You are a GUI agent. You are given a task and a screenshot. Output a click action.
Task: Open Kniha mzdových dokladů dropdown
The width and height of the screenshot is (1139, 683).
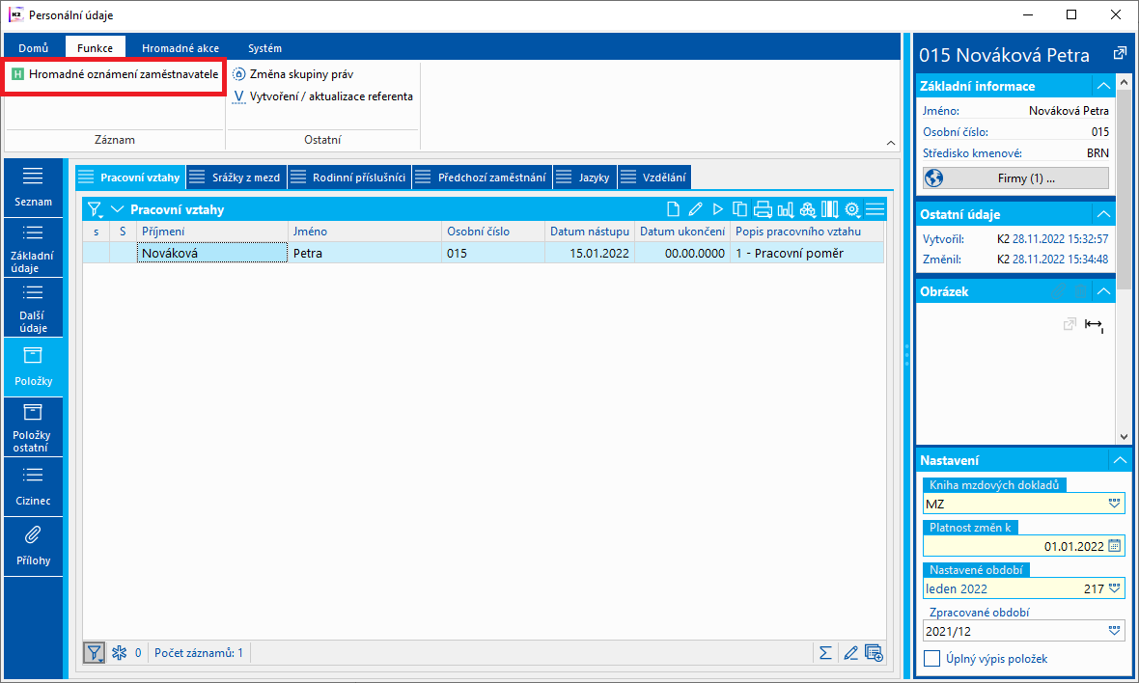click(1114, 503)
